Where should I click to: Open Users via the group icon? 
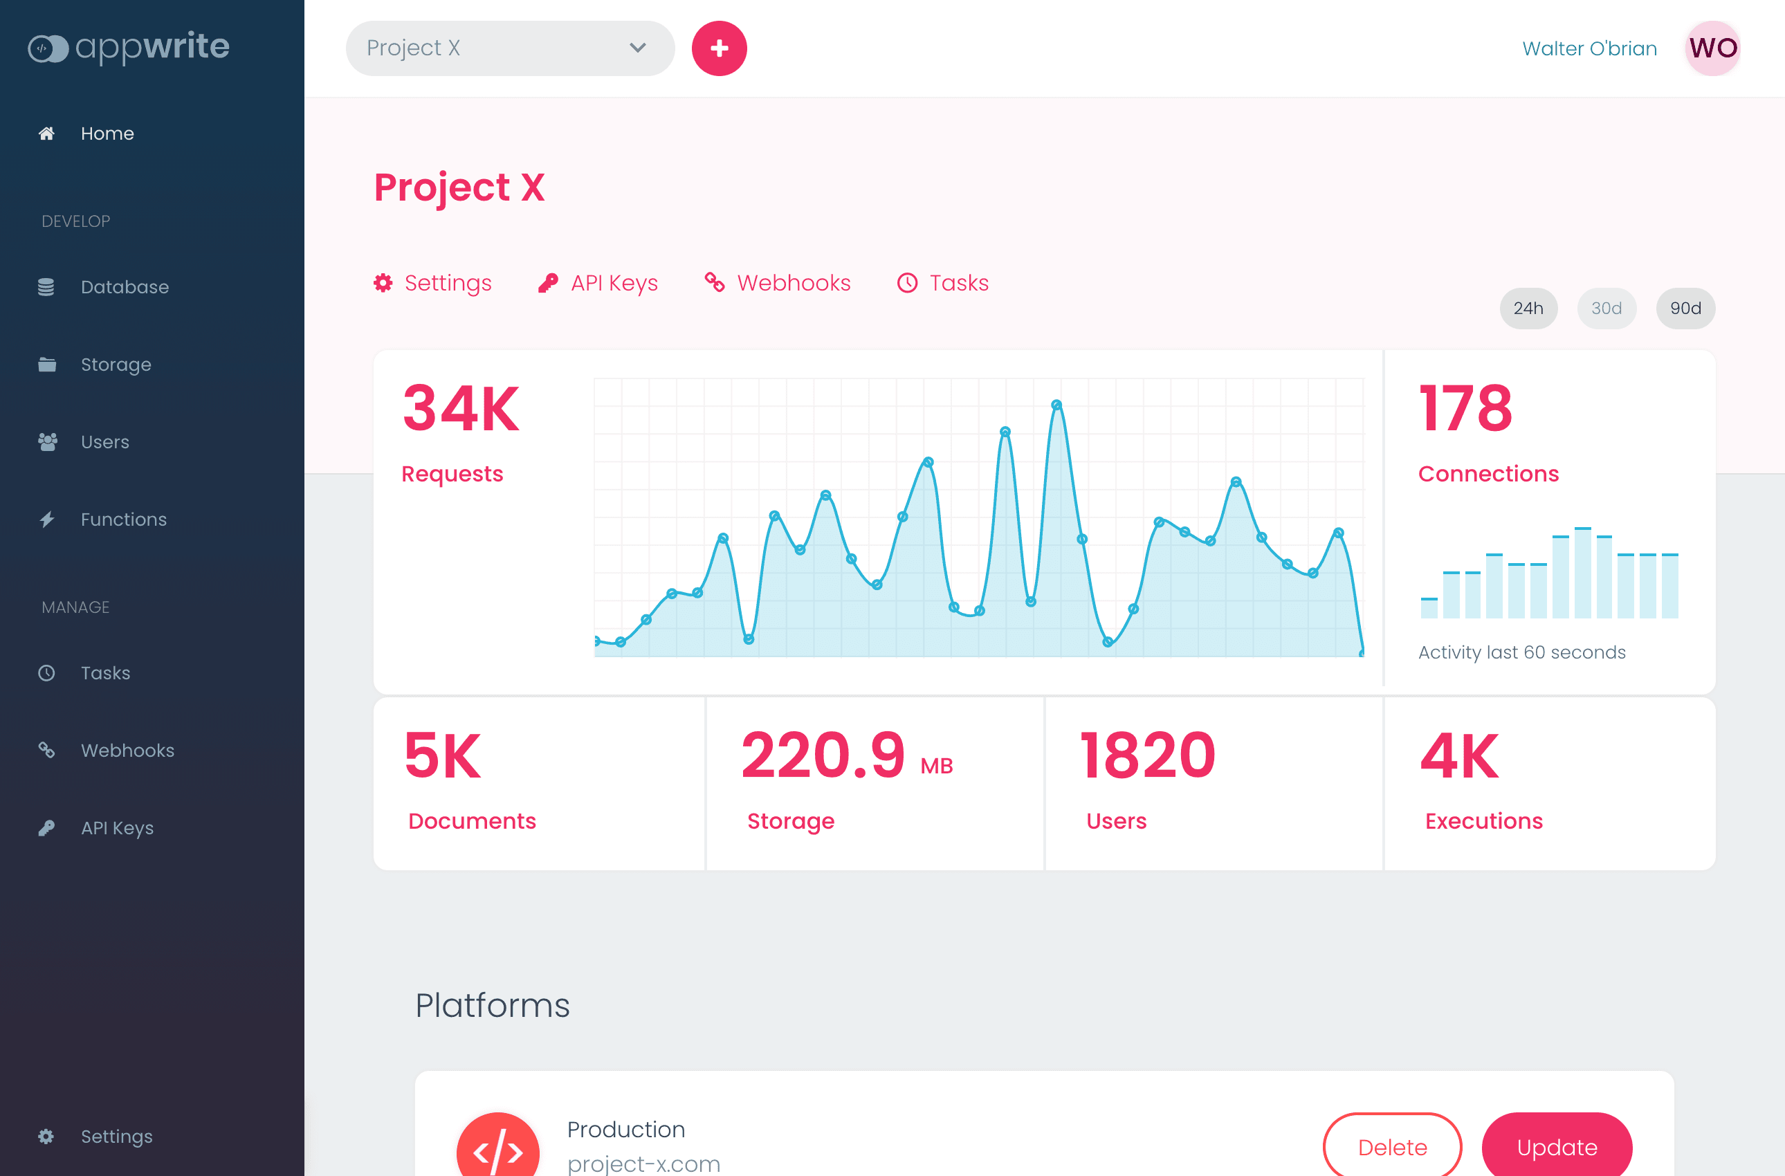[47, 442]
